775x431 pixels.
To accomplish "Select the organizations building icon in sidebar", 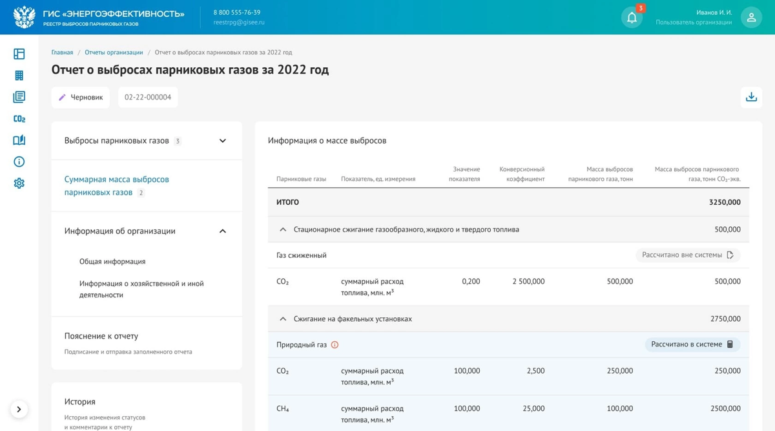I will 19,75.
